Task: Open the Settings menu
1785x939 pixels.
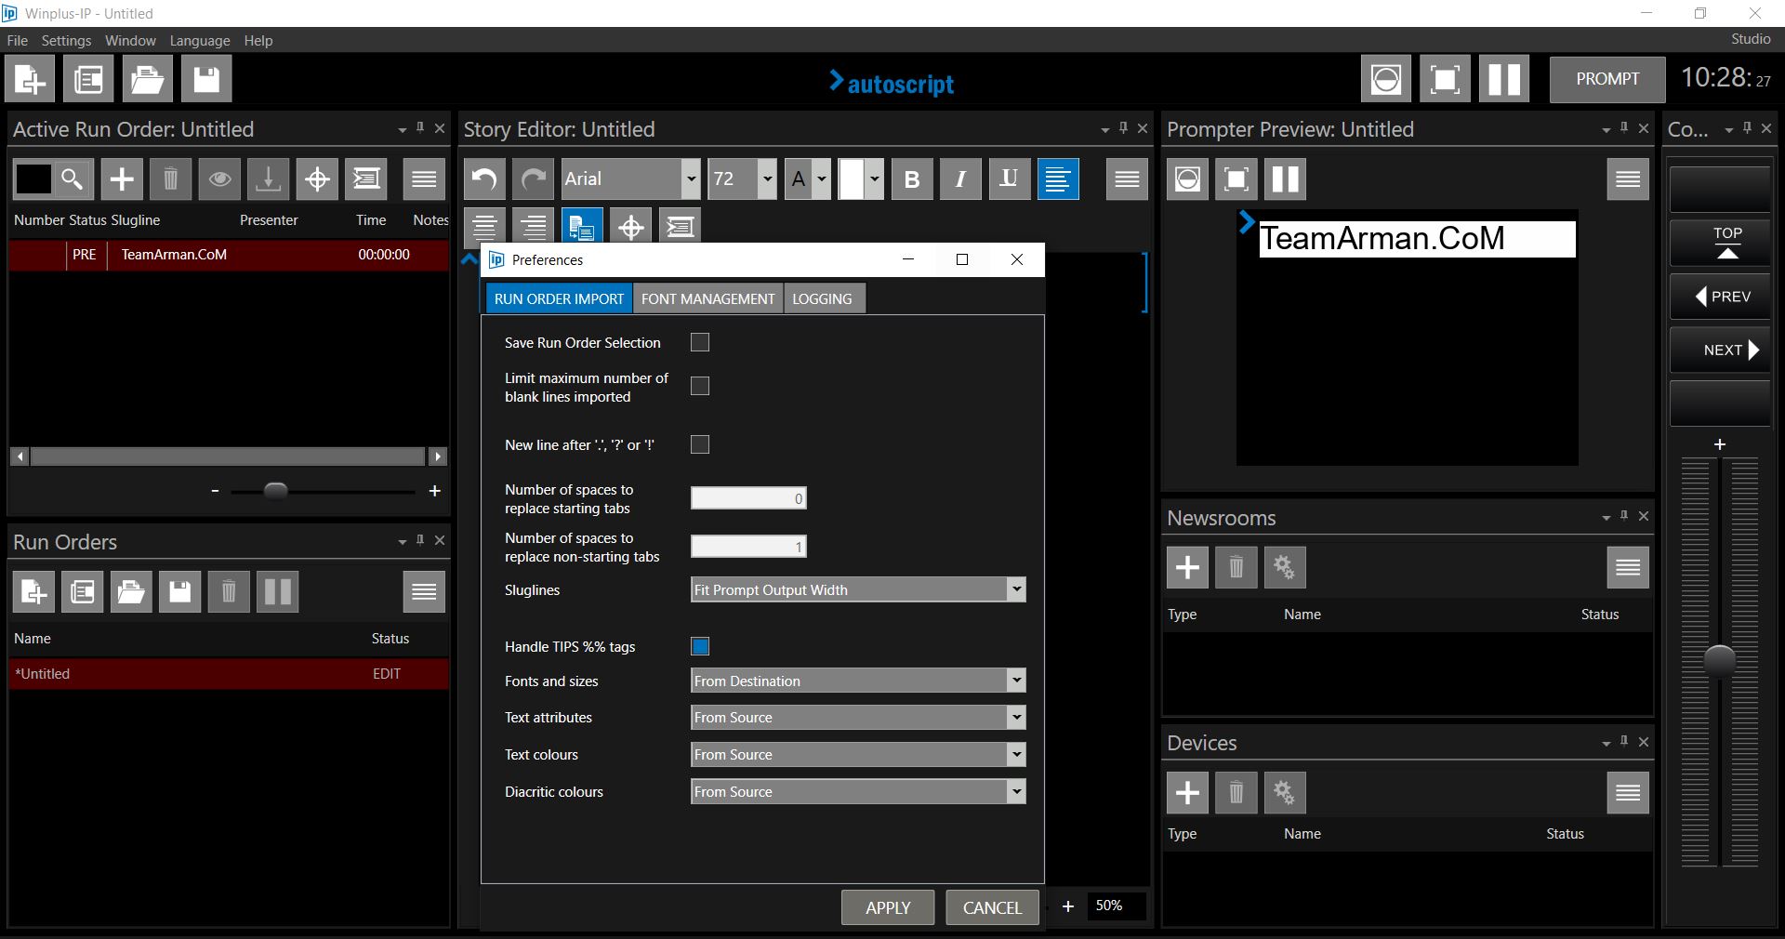Action: pos(66,41)
